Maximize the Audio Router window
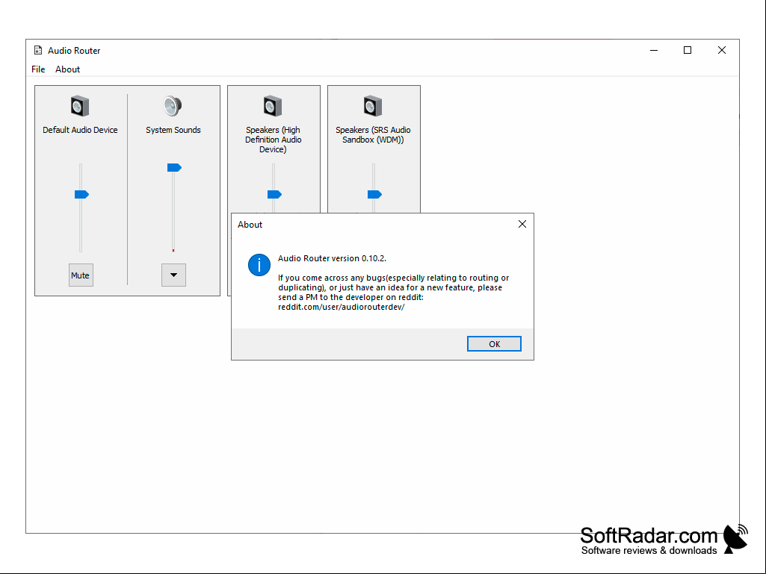Viewport: 766px width, 574px height. click(688, 50)
